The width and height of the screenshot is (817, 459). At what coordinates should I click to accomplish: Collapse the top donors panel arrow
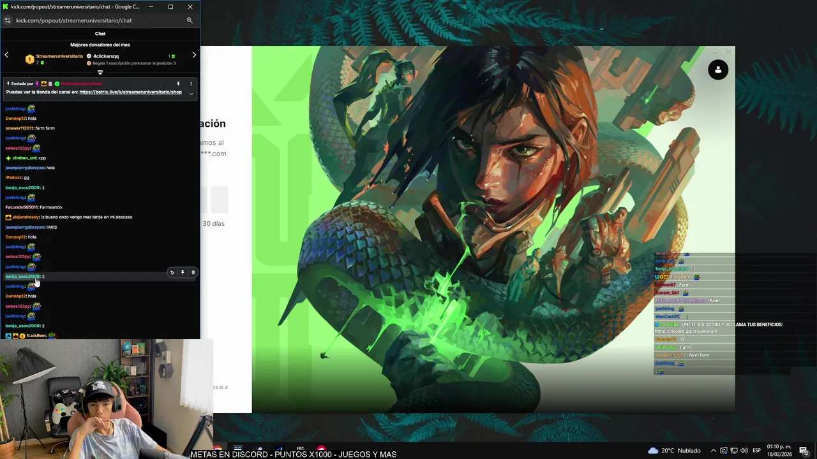100,73
